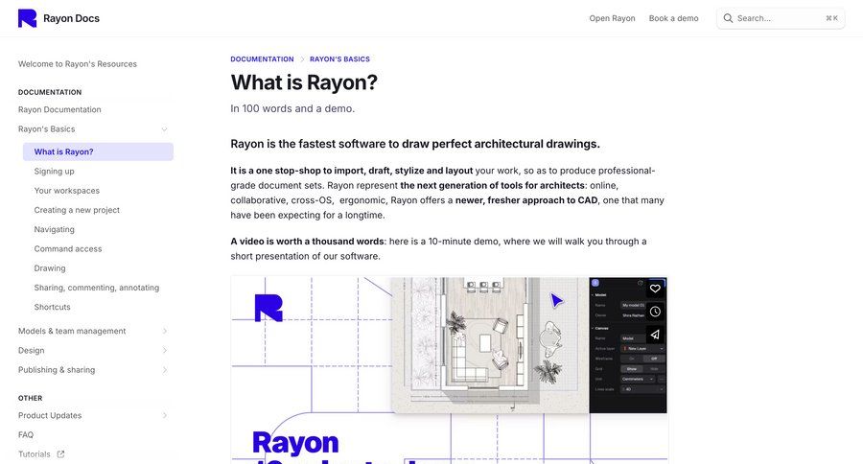Open Creating a new project page

(77, 210)
